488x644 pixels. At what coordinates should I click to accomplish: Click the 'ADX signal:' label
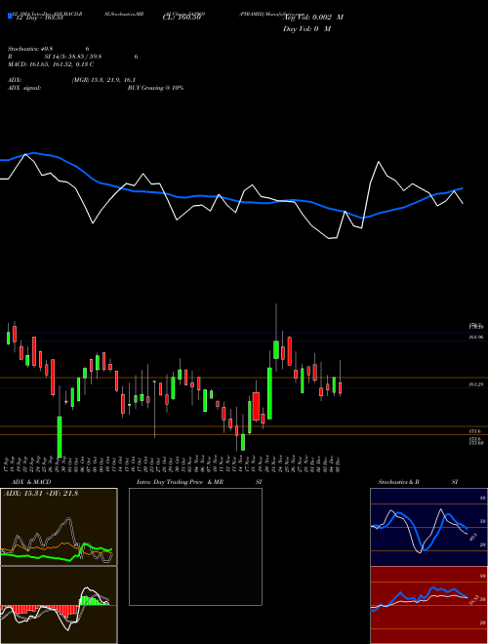(x=24, y=88)
